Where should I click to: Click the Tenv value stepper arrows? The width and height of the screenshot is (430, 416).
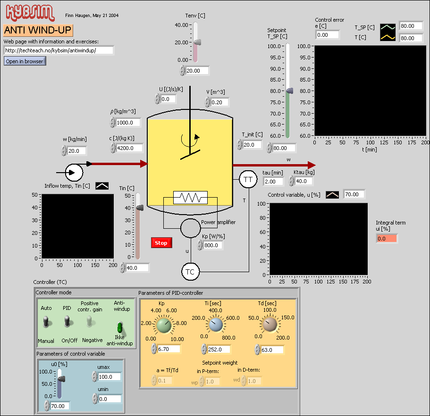tap(183, 71)
